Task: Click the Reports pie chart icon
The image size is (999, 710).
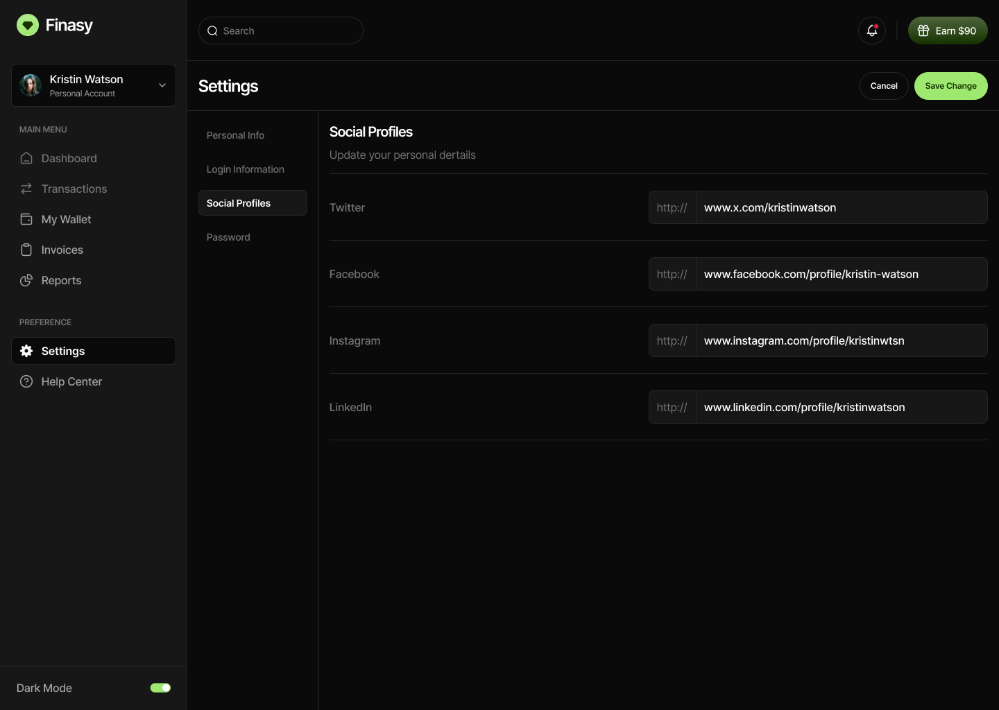Action: coord(26,280)
